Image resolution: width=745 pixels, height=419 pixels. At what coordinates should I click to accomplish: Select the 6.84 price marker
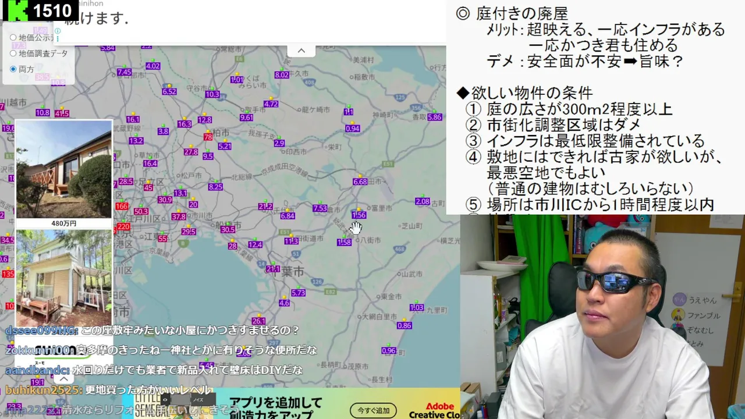pos(288,216)
